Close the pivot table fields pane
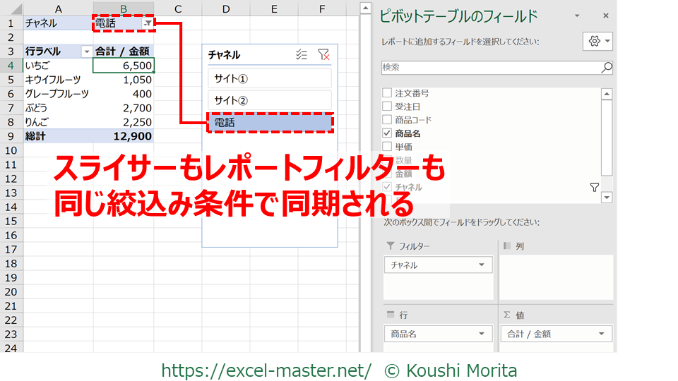The image size is (678, 381). pos(605,16)
